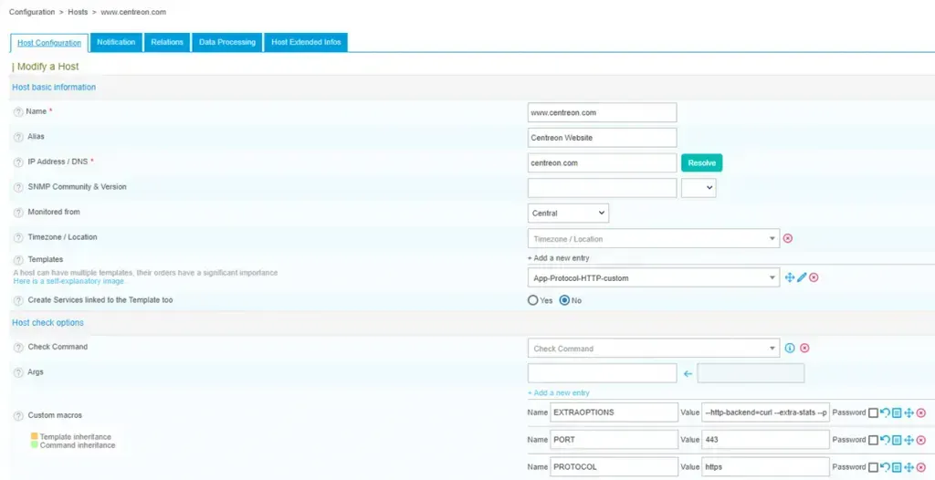Click the IP Address field centreon.com
The height and width of the screenshot is (480, 935).
click(x=603, y=162)
